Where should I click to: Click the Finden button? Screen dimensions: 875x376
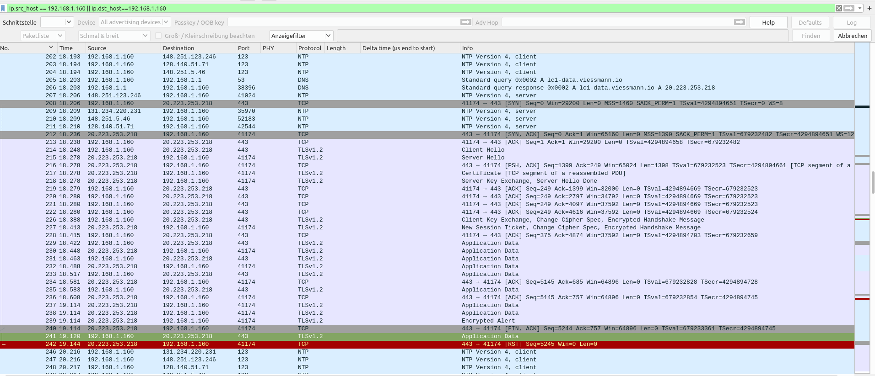pos(811,36)
